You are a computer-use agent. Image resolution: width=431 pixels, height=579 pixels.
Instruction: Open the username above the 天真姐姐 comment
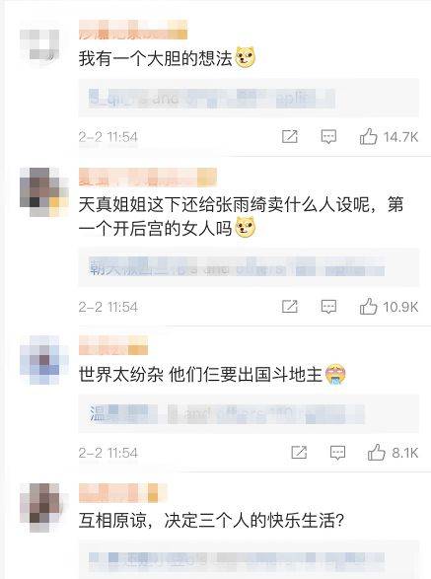(x=148, y=177)
